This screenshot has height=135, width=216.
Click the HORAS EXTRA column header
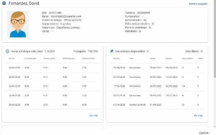pyautogui.click(x=88, y=58)
